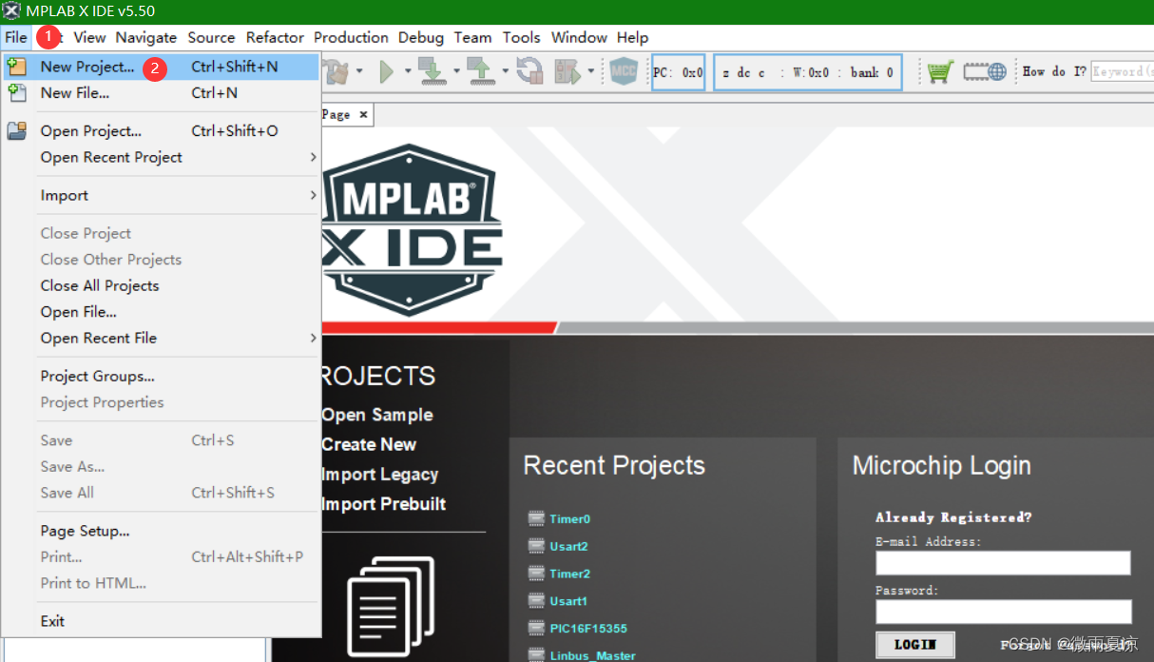Click the Hold in Reset toolbar icon
The height and width of the screenshot is (662, 1154).
[x=529, y=71]
